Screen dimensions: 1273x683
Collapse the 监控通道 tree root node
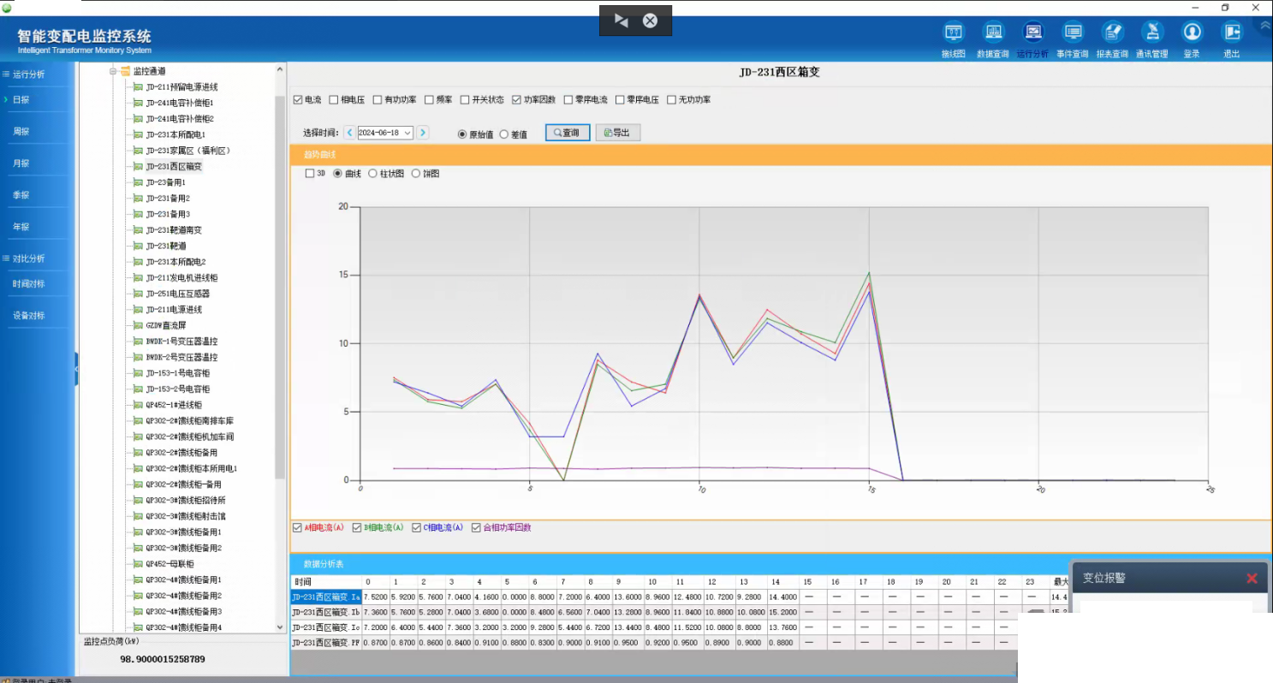pos(113,71)
